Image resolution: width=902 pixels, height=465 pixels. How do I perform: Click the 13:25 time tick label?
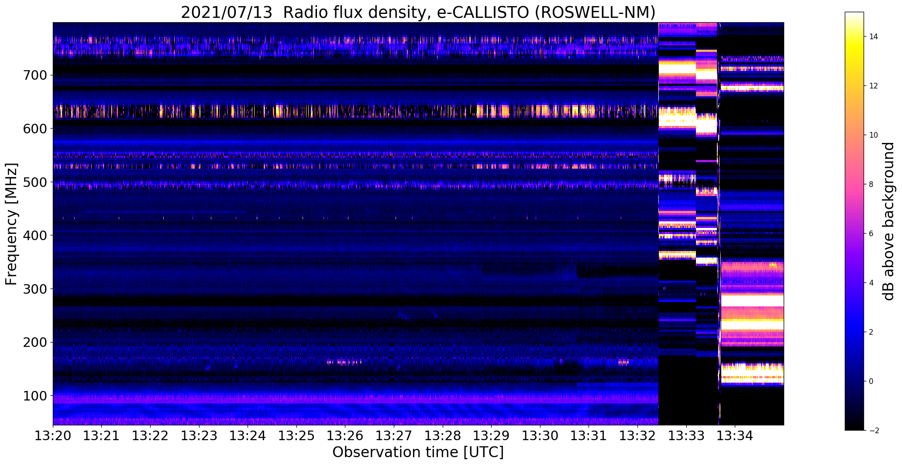tap(296, 435)
